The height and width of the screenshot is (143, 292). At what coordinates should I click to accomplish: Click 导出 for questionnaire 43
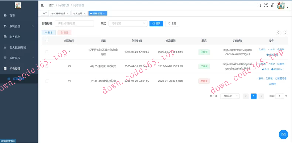click(265, 69)
